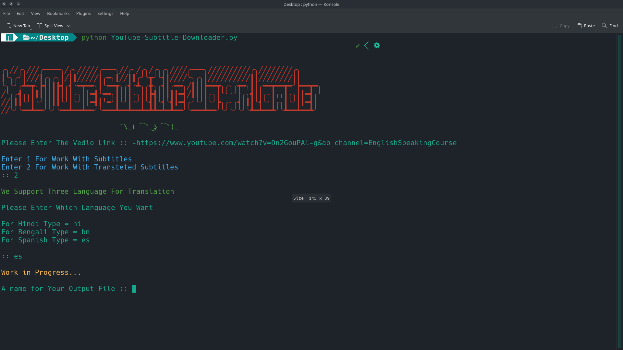The height and width of the screenshot is (350, 623).
Task: Open the Bookmarks menu
Action: [58, 13]
